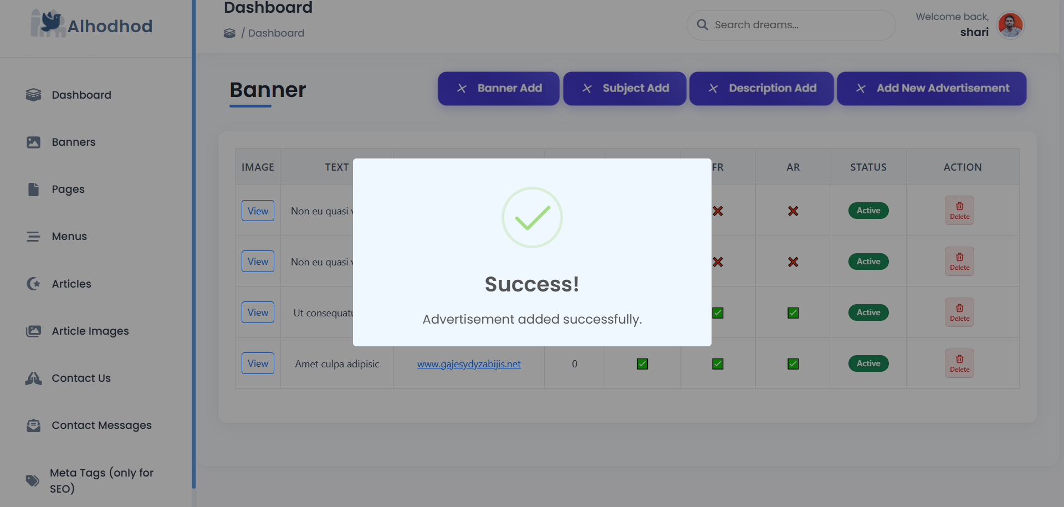This screenshot has width=1064, height=507.
Task: Open Contact Messages in sidebar
Action: point(101,426)
